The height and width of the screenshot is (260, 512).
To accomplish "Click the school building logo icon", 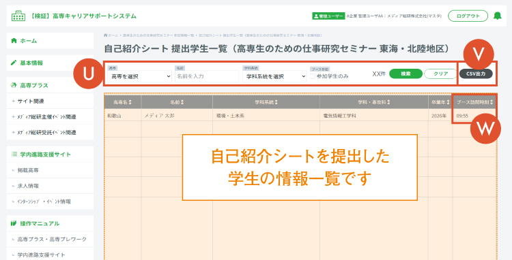I will pos(18,16).
